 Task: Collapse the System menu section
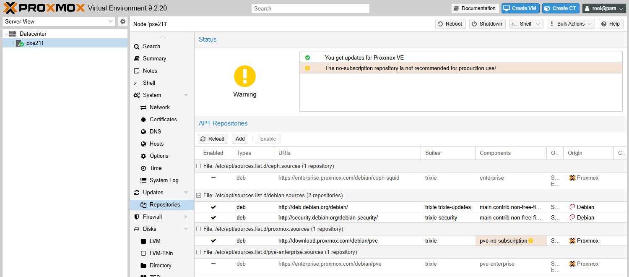pyautogui.click(x=186, y=95)
